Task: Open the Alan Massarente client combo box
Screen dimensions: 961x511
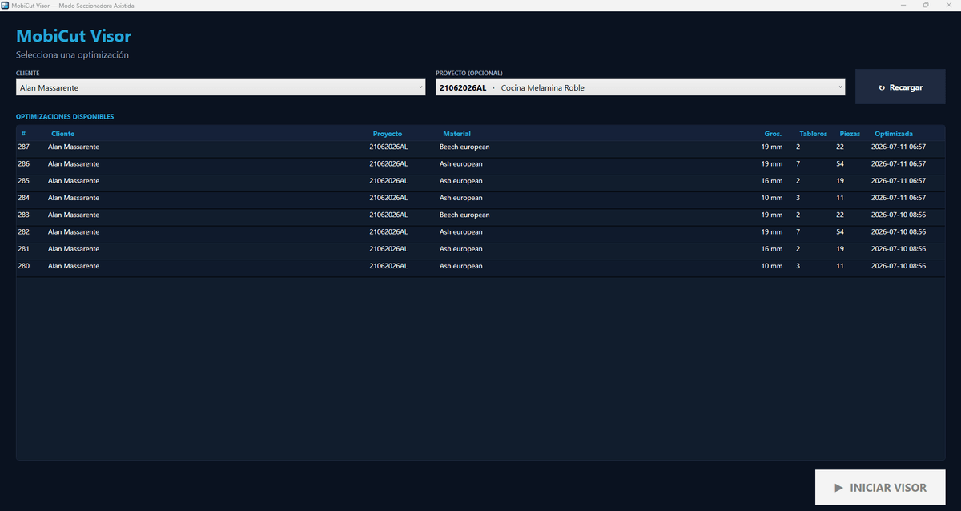Action: tap(220, 87)
